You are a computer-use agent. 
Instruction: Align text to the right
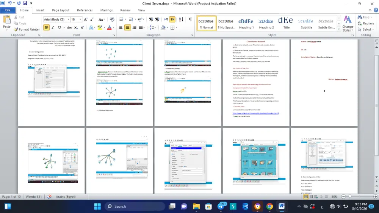coord(134,27)
